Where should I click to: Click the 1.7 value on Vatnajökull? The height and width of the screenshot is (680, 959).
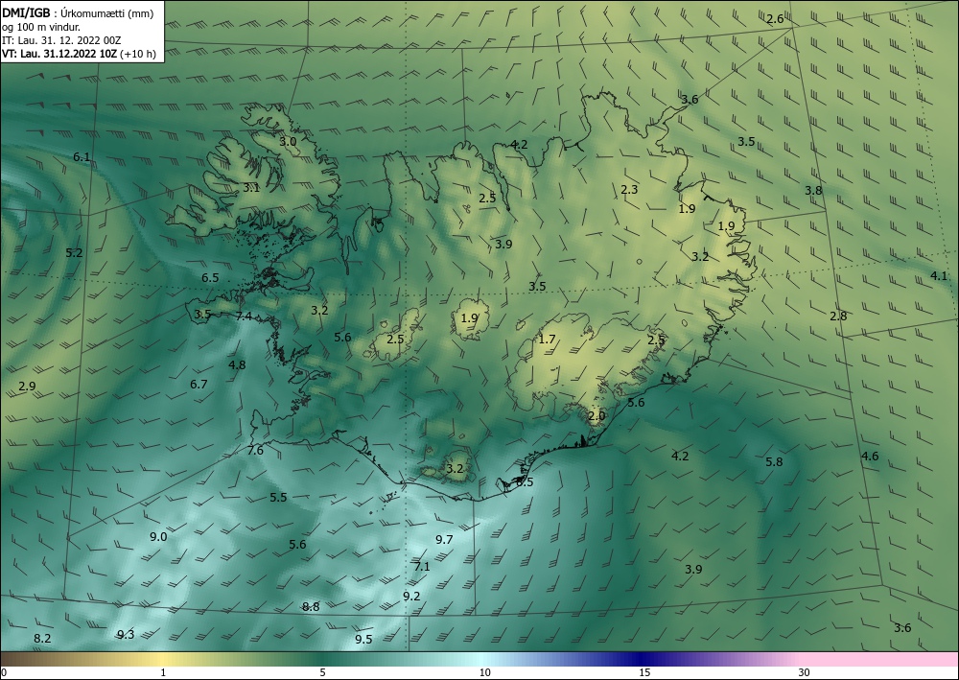coord(547,339)
